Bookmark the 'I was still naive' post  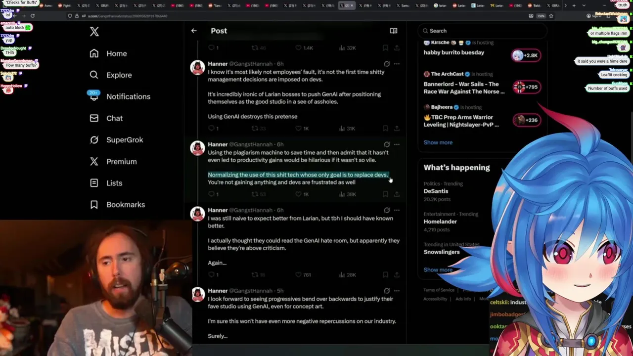[x=385, y=275]
